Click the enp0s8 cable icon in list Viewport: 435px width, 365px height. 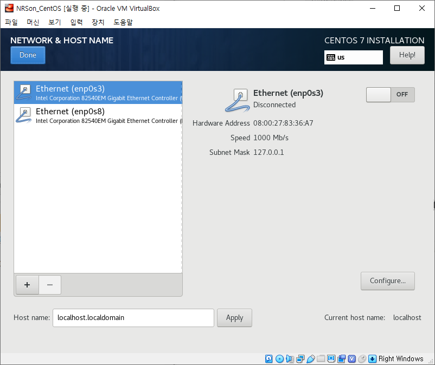(x=24, y=115)
